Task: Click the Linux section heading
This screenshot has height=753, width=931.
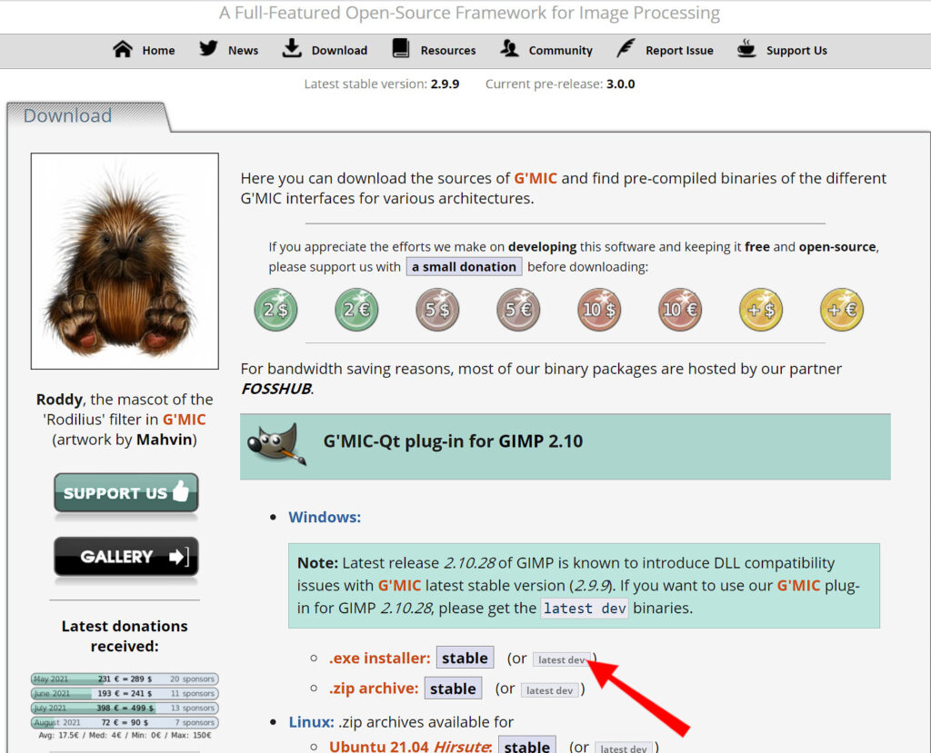Action: [x=311, y=722]
